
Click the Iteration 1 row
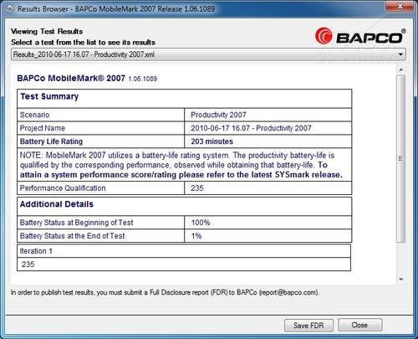tap(184, 251)
